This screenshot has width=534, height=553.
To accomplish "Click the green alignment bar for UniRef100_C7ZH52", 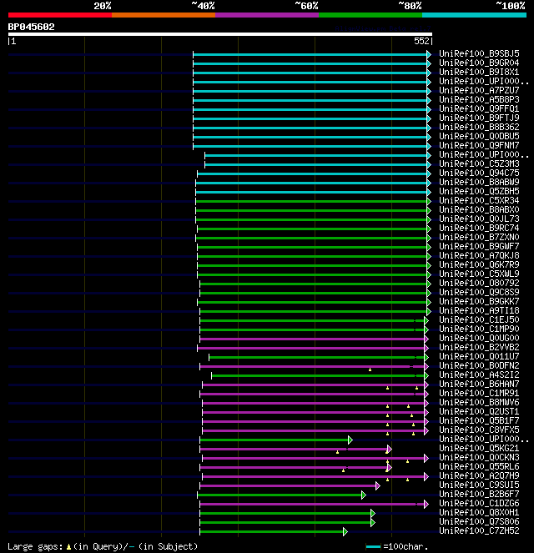I will (x=274, y=531).
